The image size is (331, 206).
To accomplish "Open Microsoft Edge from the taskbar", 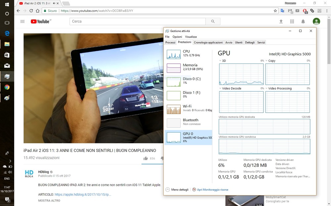I will coord(7,33).
